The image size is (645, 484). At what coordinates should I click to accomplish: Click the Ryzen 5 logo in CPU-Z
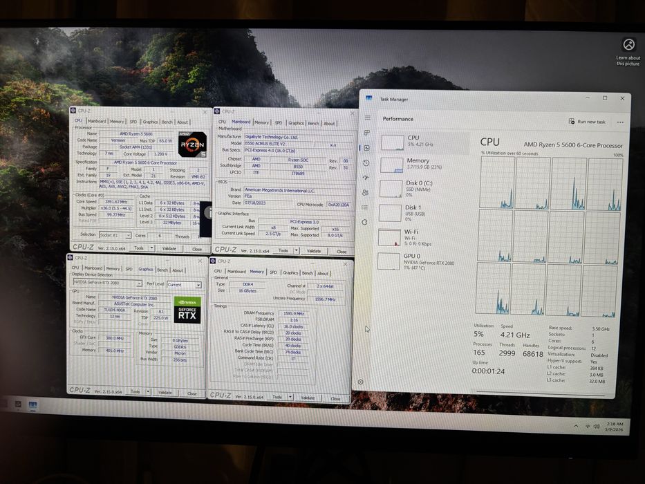(x=192, y=144)
